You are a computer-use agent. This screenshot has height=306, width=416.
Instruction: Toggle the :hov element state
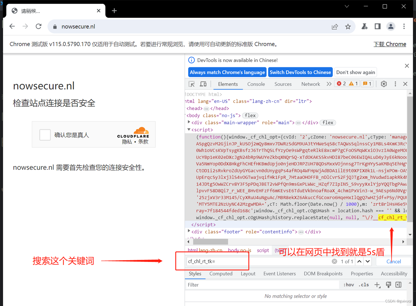click(x=349, y=285)
